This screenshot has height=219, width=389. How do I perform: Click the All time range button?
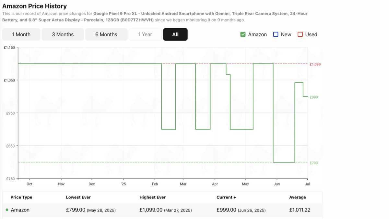[x=175, y=34]
